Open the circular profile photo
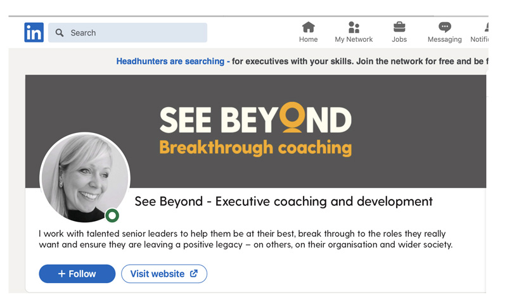The height and width of the screenshot is (304, 507). point(84,177)
